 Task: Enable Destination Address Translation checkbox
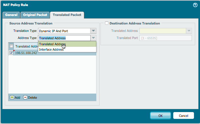point(107,23)
